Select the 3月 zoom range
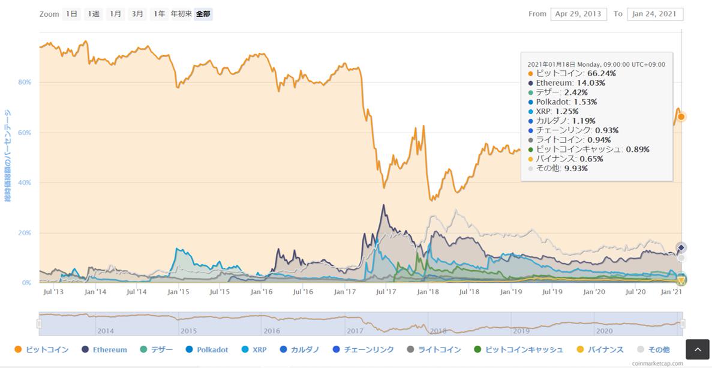The height and width of the screenshot is (368, 712). 137,14
